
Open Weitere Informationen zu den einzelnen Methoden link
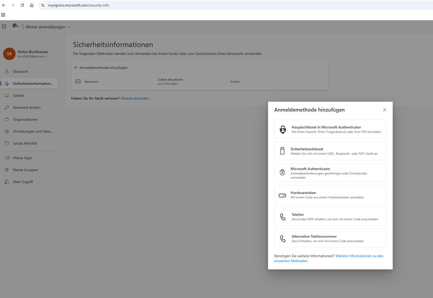pos(359,256)
